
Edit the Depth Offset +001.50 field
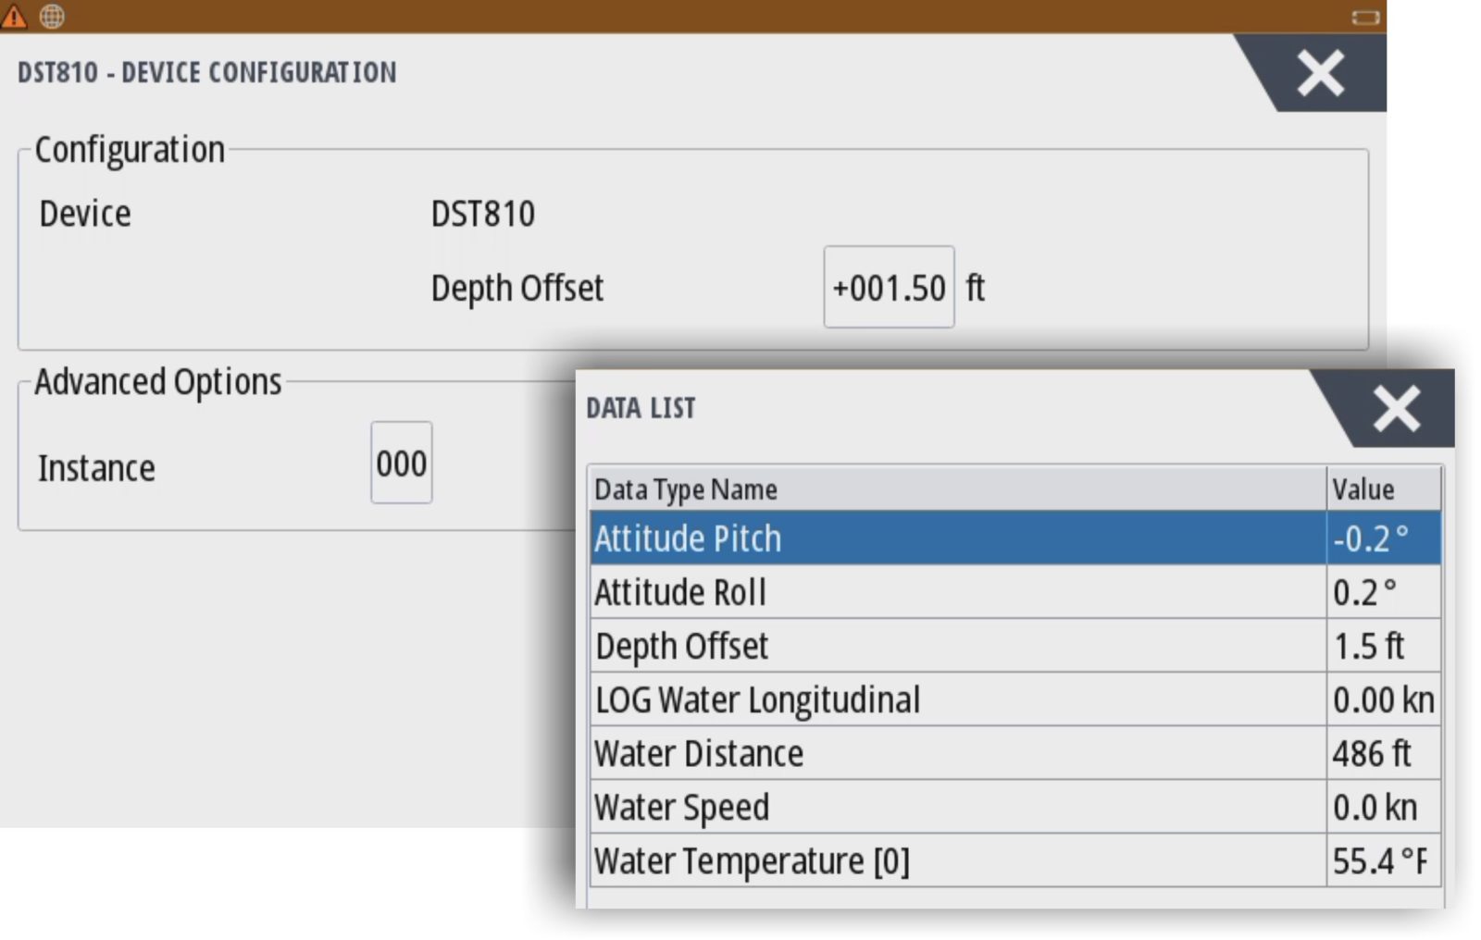click(x=888, y=288)
